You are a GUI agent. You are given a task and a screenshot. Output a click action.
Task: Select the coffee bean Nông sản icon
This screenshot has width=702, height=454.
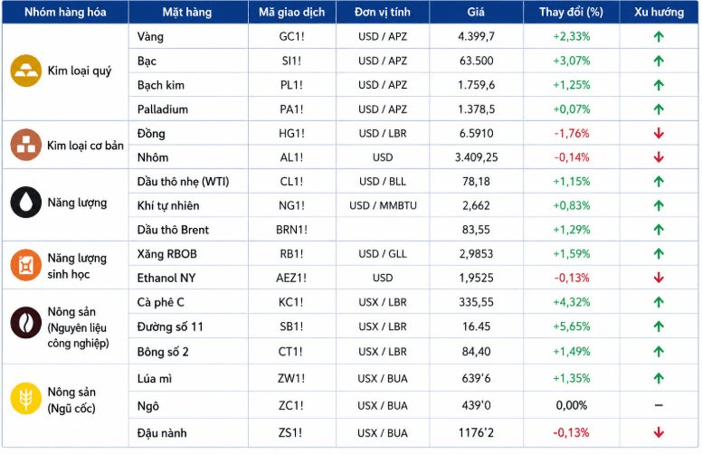pyautogui.click(x=26, y=322)
